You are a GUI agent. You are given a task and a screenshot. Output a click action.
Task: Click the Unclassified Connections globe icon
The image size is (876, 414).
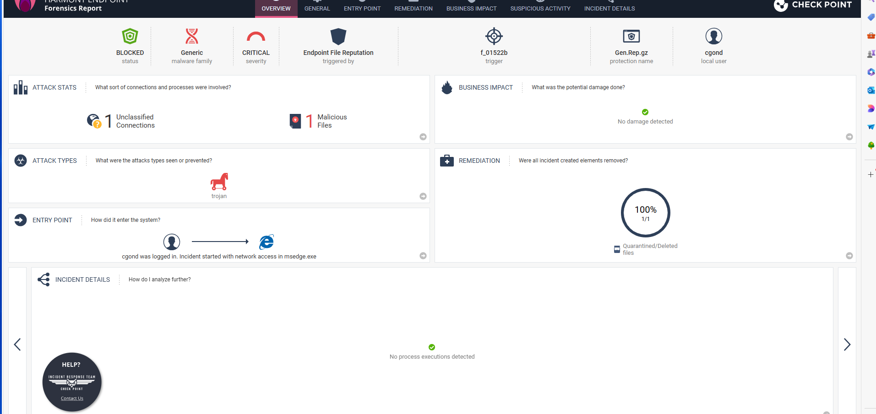click(94, 121)
